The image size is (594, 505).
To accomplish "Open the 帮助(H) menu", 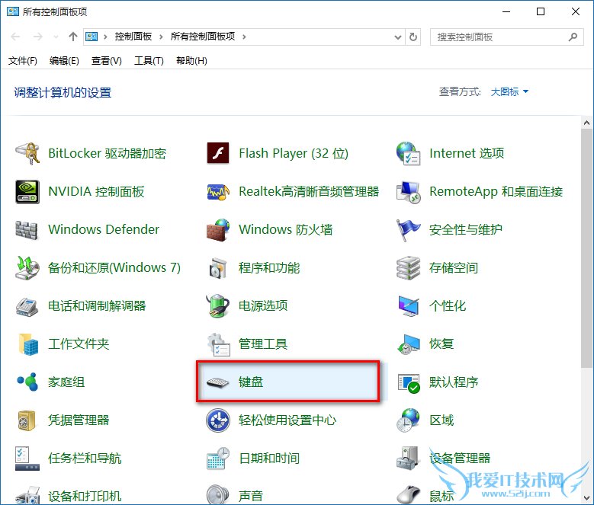I will pos(191,61).
